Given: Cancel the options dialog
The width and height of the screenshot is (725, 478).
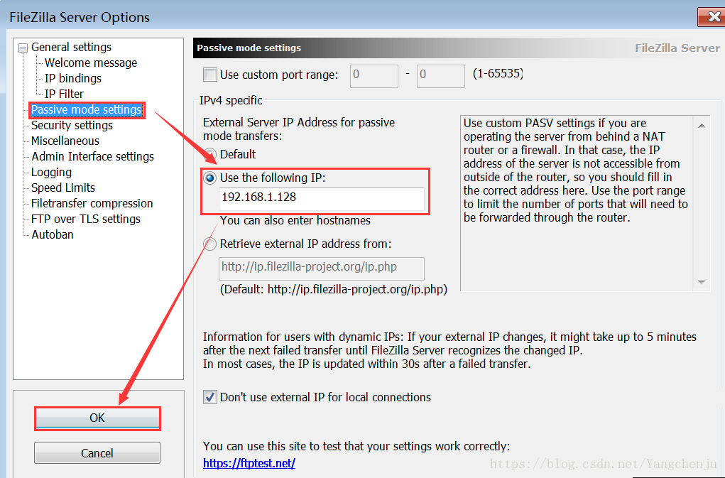Looking at the screenshot, I should [x=97, y=453].
